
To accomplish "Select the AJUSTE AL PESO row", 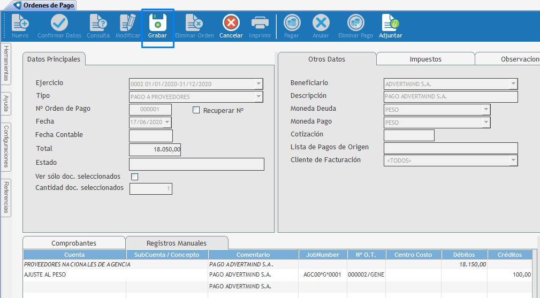I will click(x=75, y=274).
